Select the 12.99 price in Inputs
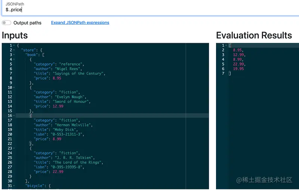Screen dimensions: 299x190 (58, 106)
